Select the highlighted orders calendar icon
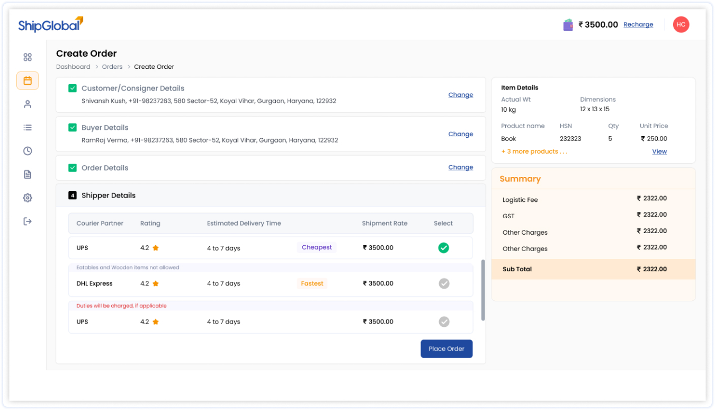 (x=28, y=81)
